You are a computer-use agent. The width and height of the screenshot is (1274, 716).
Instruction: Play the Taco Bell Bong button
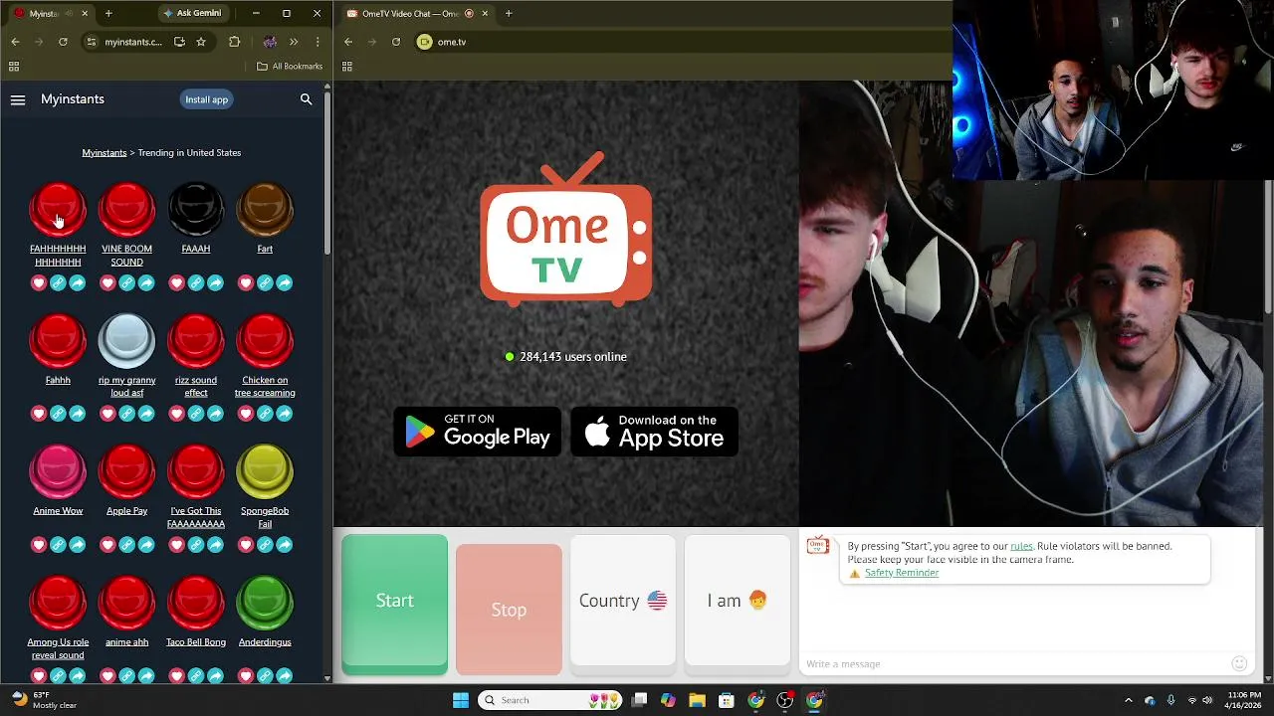(196, 604)
